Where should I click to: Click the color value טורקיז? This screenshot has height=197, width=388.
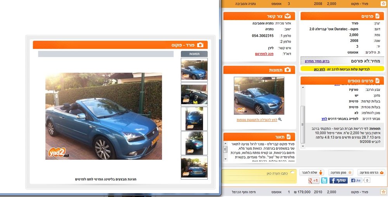click(x=353, y=90)
